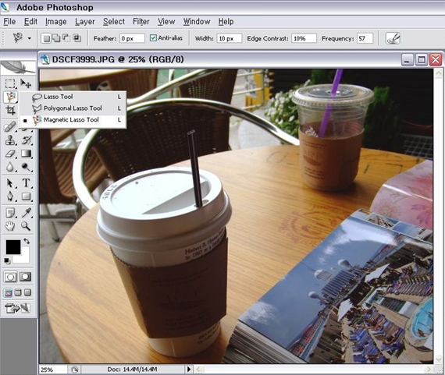Open the Help menu
Image resolution: width=445 pixels, height=375 pixels.
point(226,22)
